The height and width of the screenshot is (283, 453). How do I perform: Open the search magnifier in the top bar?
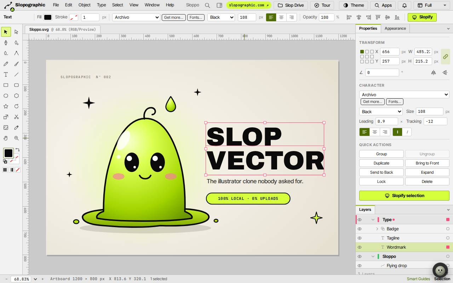[x=207, y=5]
